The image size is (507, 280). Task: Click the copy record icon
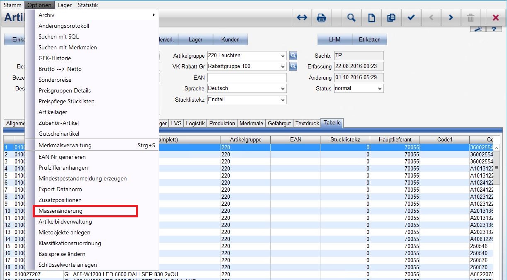pyautogui.click(x=391, y=18)
